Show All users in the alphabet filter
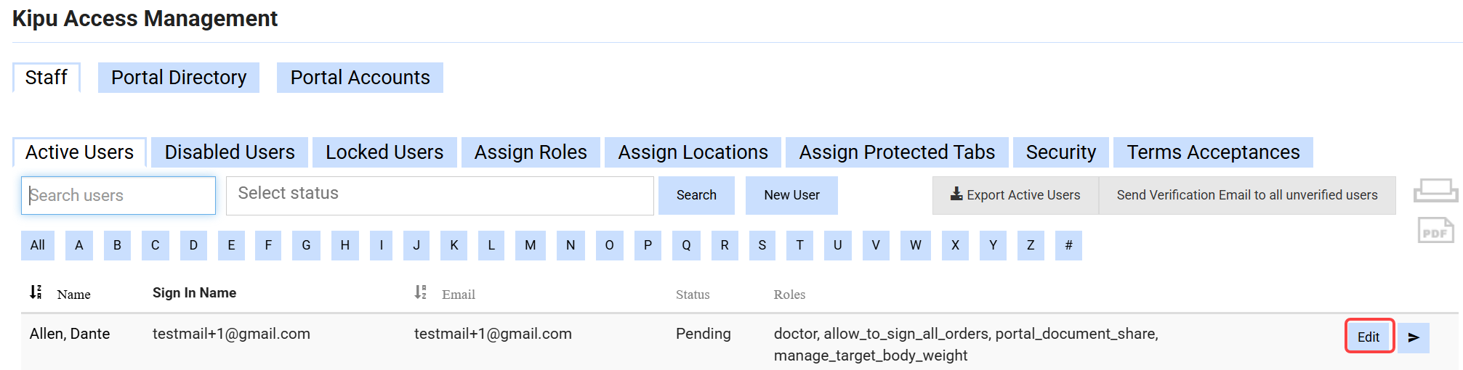This screenshot has width=1463, height=370. pos(38,245)
